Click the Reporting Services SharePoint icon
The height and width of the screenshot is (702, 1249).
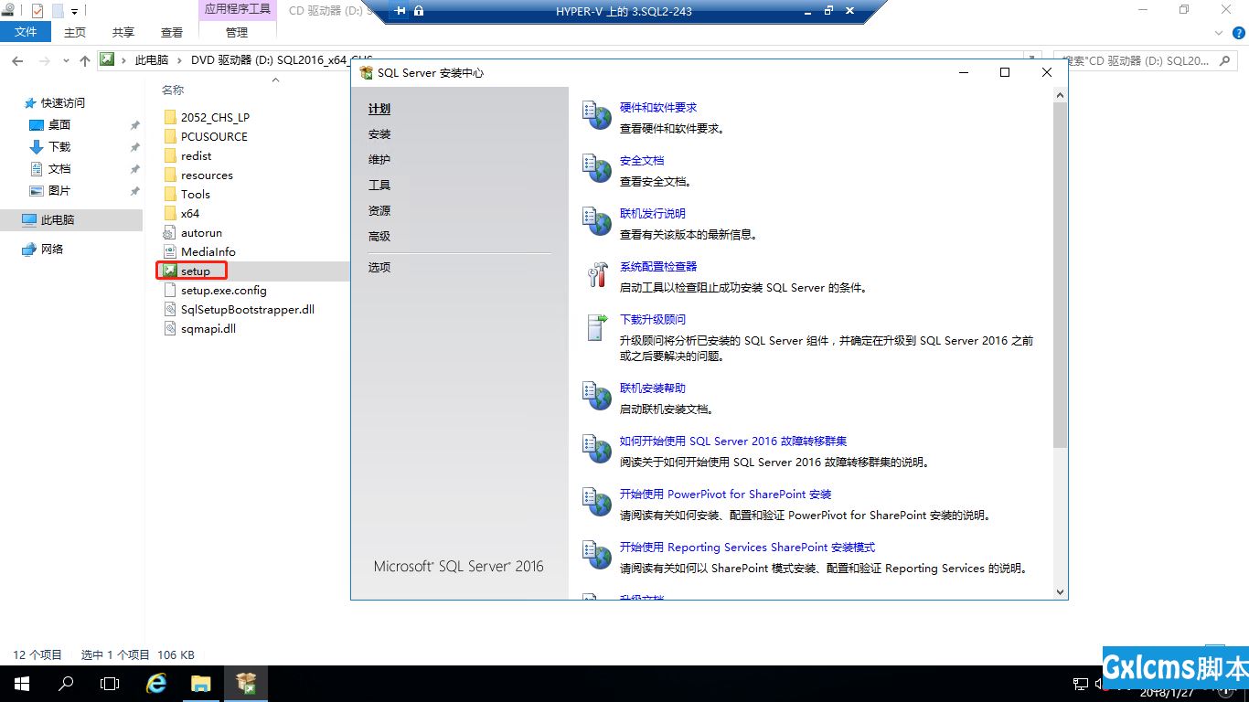(x=598, y=556)
